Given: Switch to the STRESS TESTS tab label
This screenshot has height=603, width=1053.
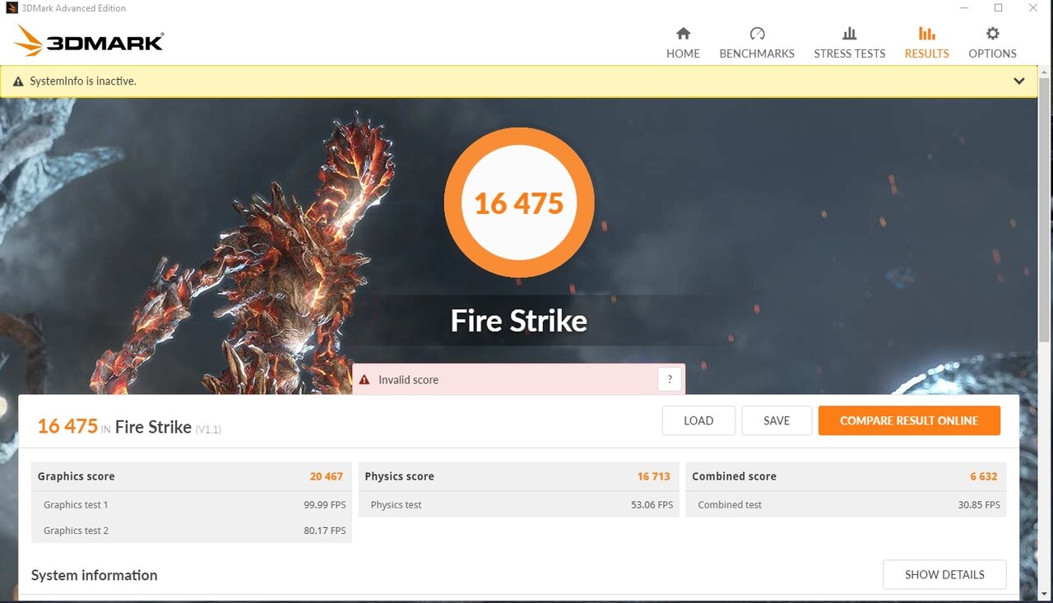Looking at the screenshot, I should point(850,53).
